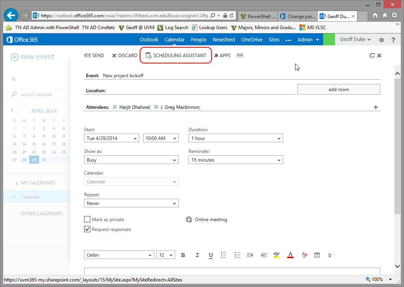Apply bold formatting to text
This screenshot has width=404, height=287.
click(183, 255)
